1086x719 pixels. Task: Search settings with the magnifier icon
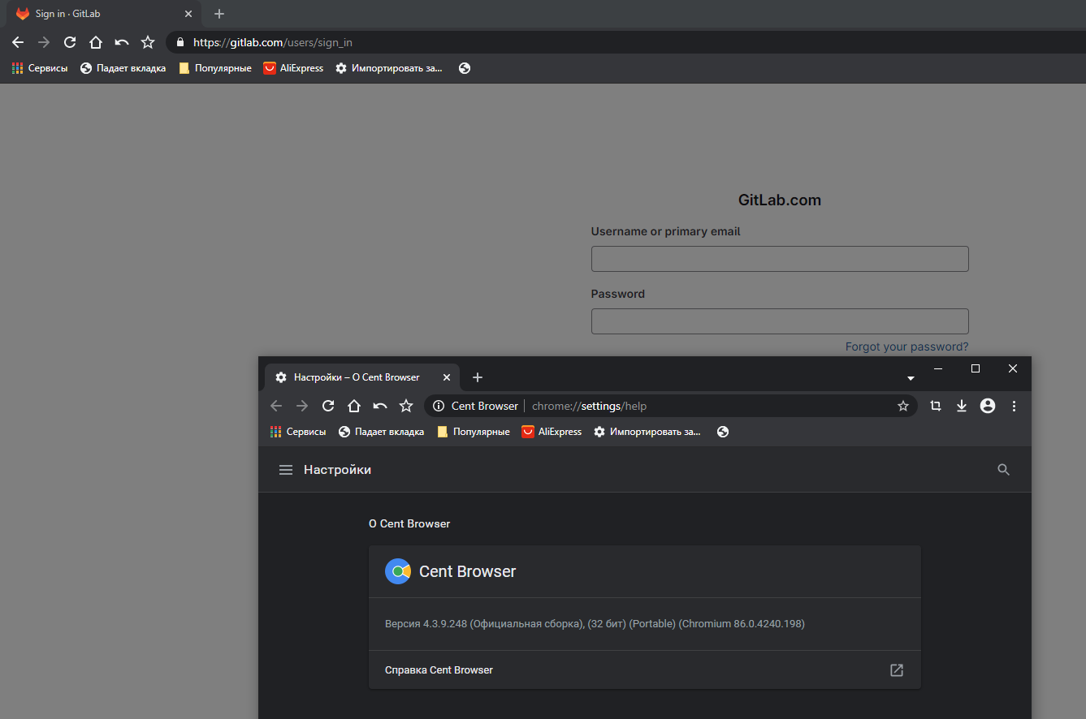pos(1004,470)
